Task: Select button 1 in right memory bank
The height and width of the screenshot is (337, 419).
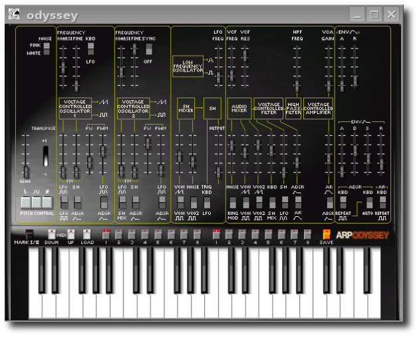Action: (216, 234)
